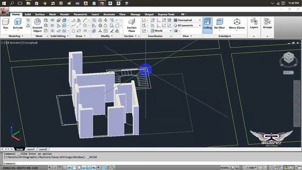Expand the Draw panel

coord(80,36)
